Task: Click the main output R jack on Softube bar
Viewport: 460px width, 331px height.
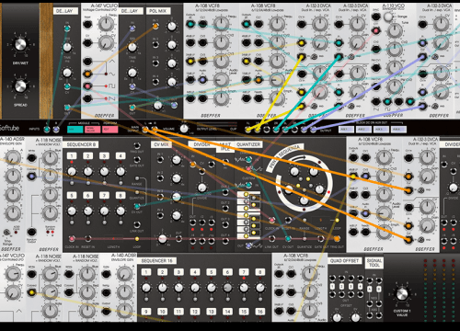Action: point(155,130)
